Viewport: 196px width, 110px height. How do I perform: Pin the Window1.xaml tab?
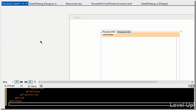23,4
